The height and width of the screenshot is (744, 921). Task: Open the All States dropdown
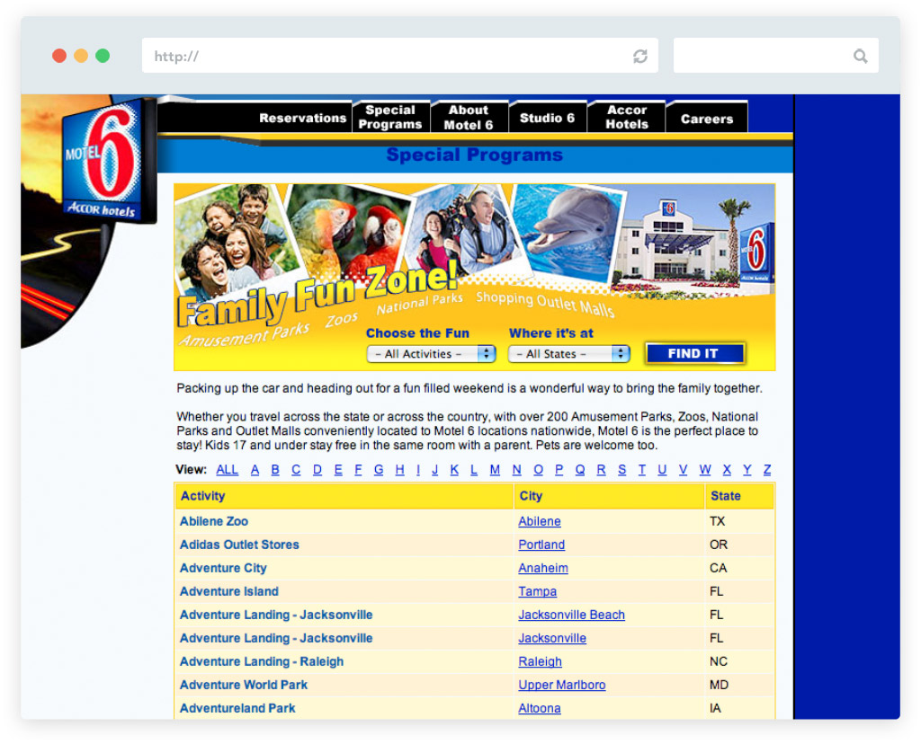568,354
